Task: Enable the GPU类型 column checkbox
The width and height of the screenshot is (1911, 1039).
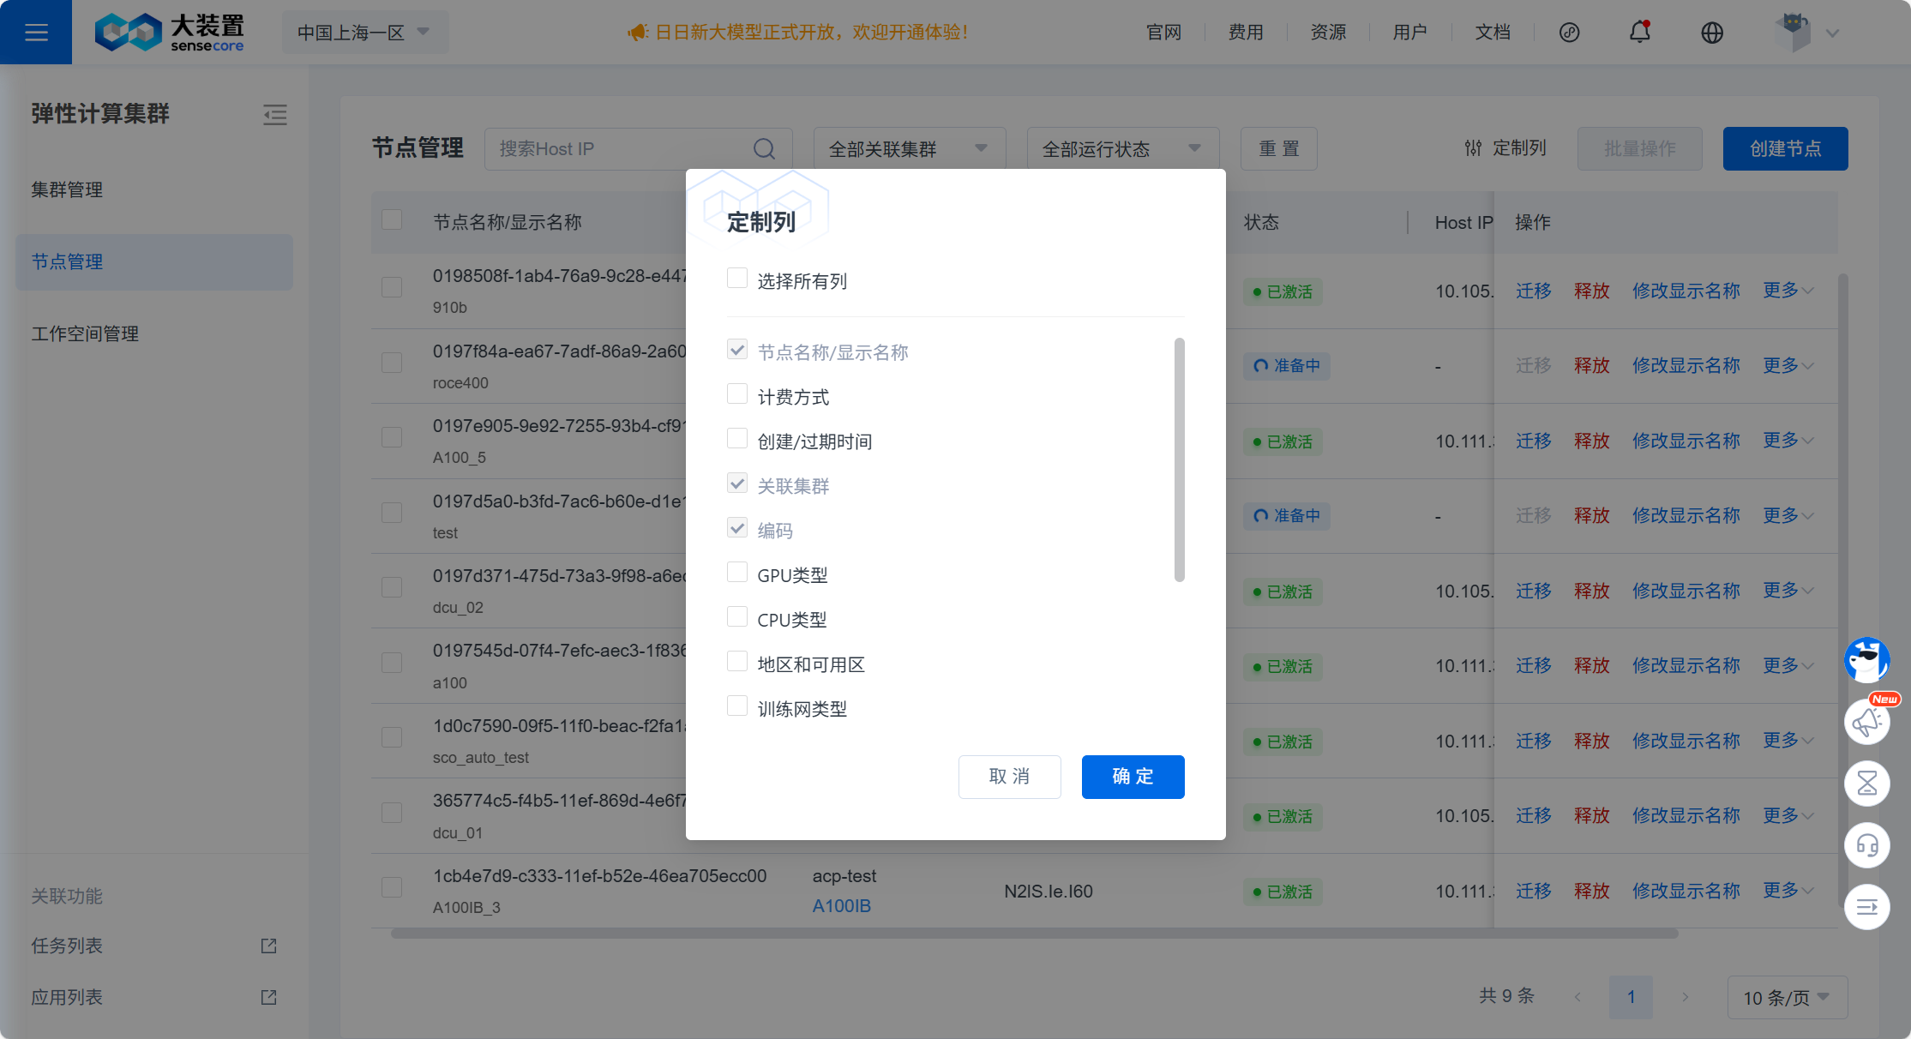Action: point(736,573)
